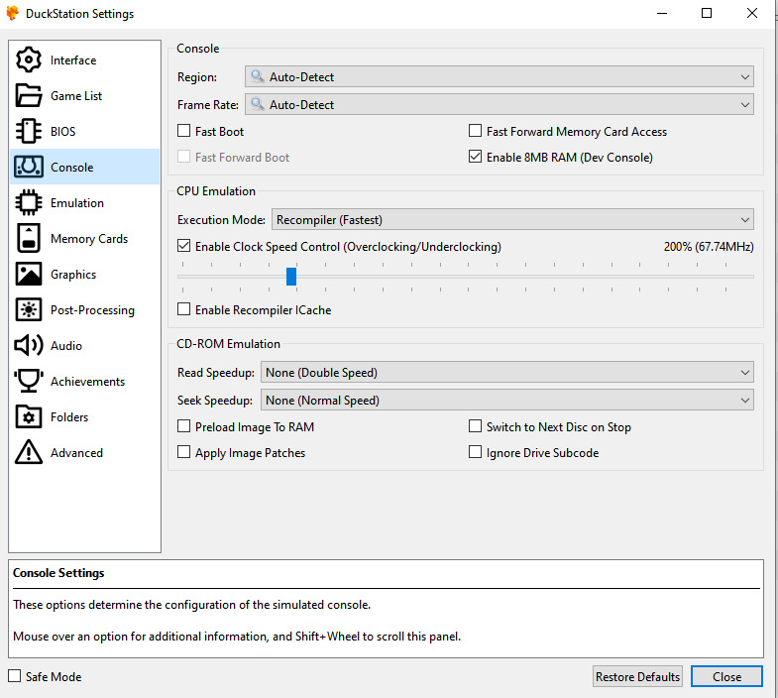Enable Preload Image To RAM

(x=183, y=426)
